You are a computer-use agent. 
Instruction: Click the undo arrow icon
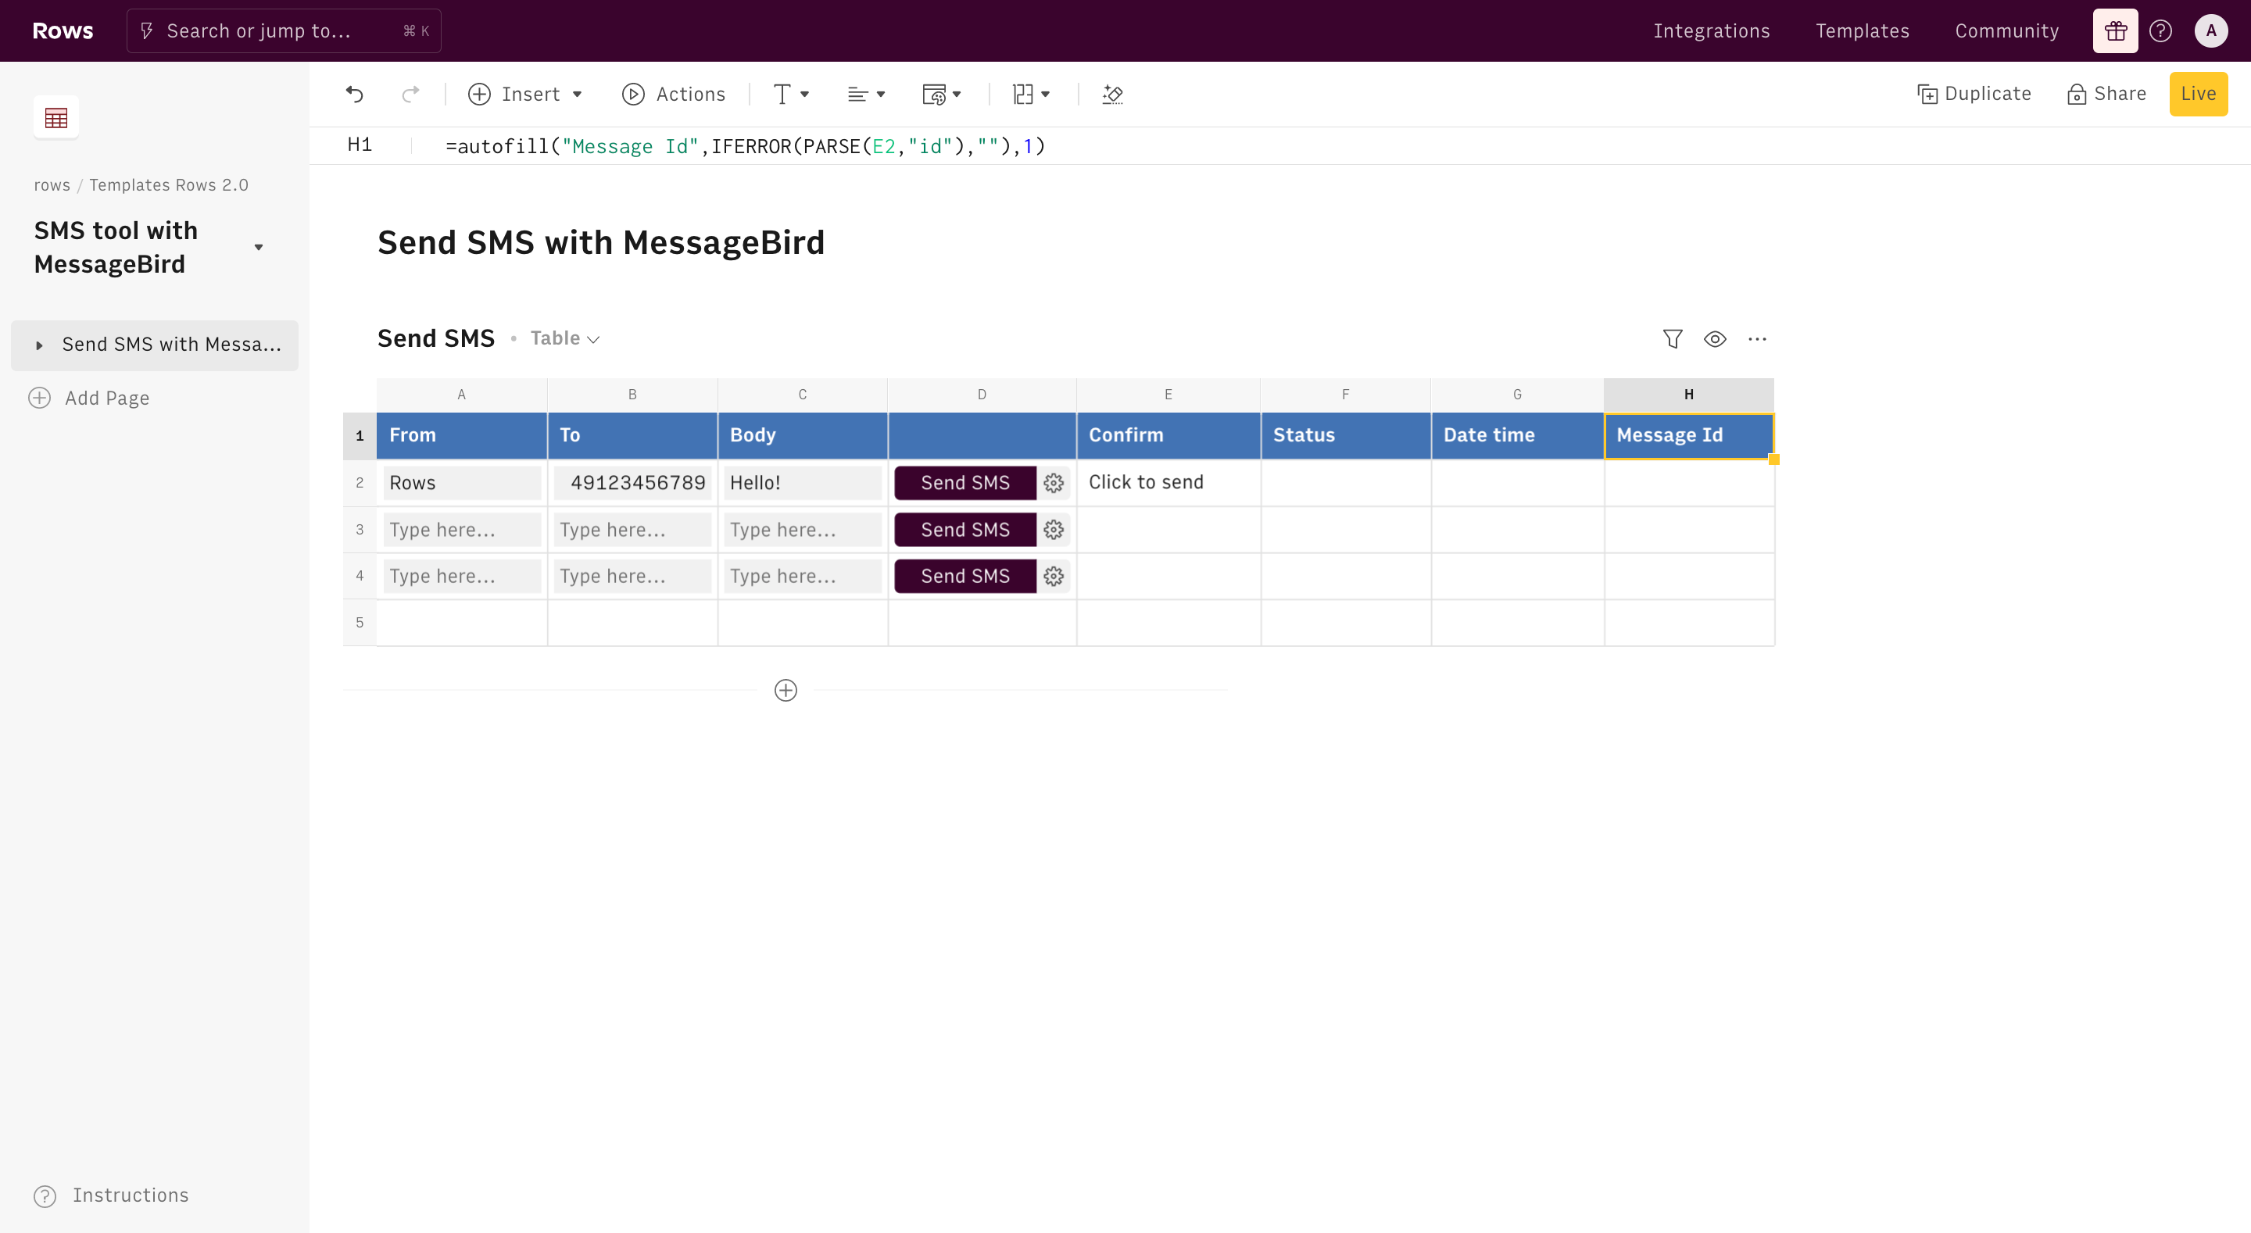pos(354,94)
